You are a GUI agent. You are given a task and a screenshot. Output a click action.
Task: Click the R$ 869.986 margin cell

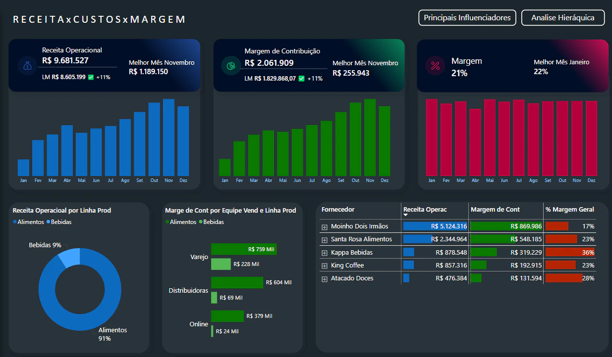coord(506,226)
